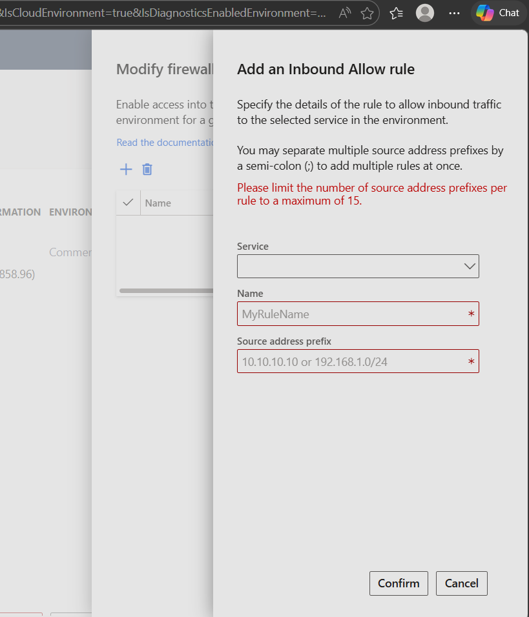Click the Service dropdown chevron arrow
The image size is (529, 617).
click(x=470, y=267)
